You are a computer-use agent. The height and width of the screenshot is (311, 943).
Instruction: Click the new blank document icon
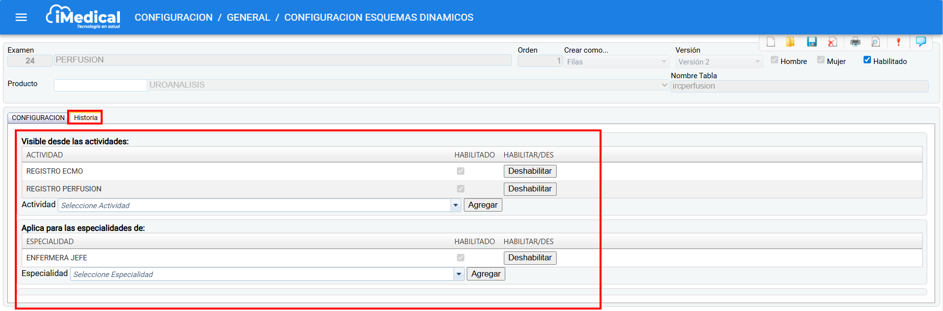[771, 42]
